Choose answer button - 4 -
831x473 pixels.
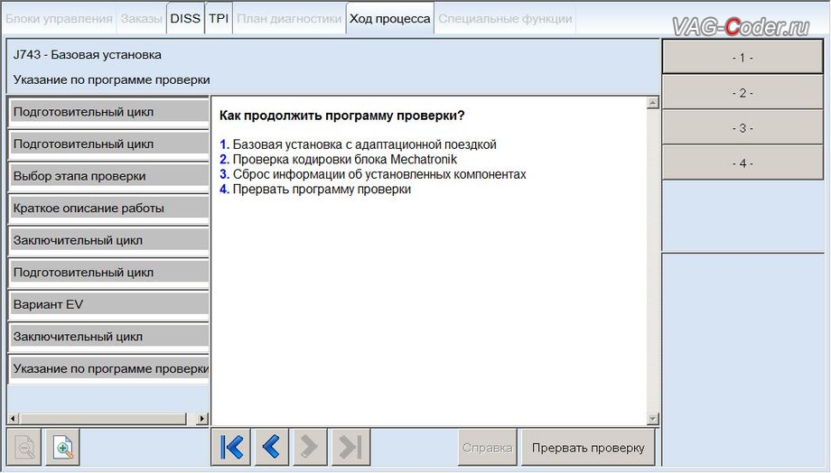(x=742, y=163)
